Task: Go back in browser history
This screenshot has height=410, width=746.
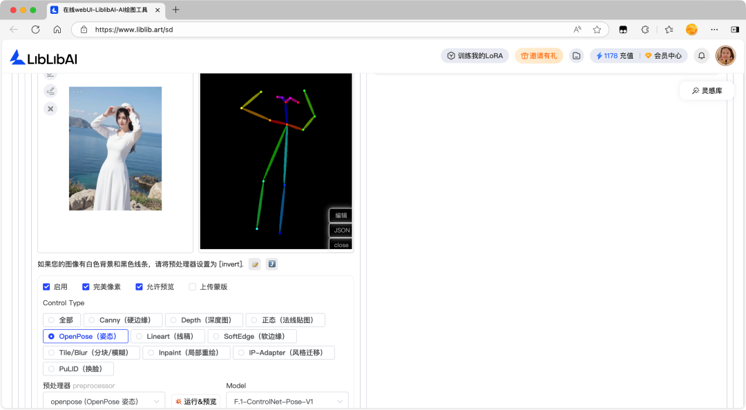Action: (14, 30)
